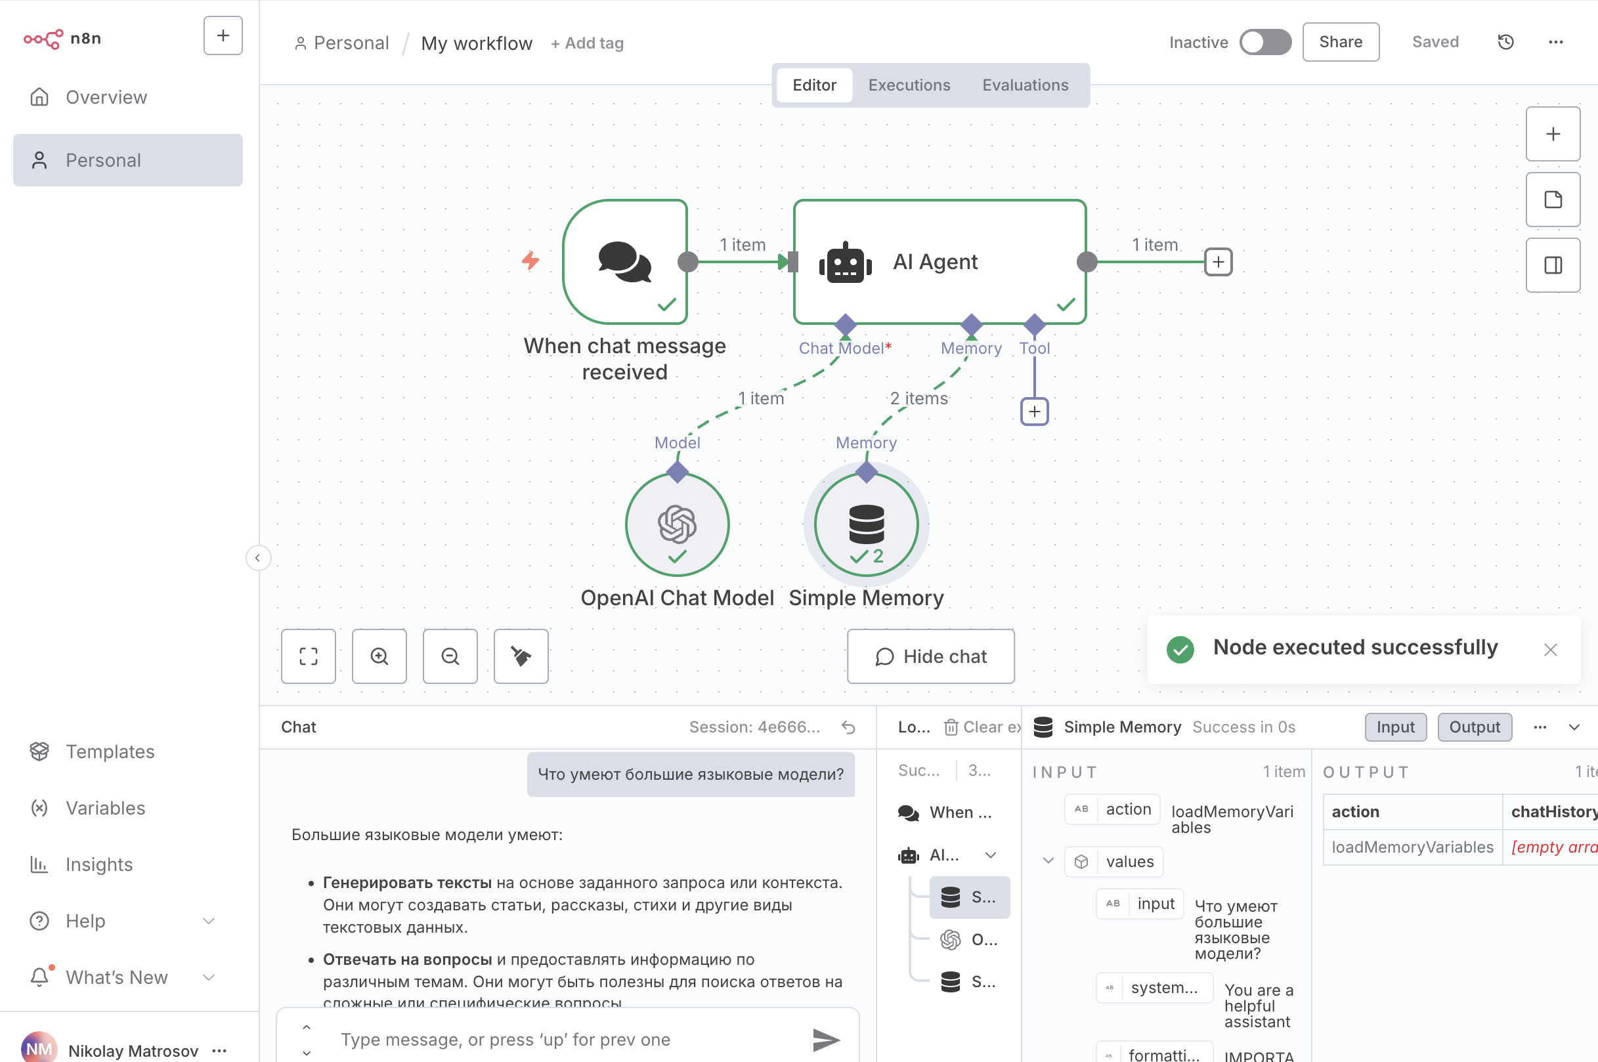Switch to the Editor tab
The image size is (1598, 1062).
[814, 85]
